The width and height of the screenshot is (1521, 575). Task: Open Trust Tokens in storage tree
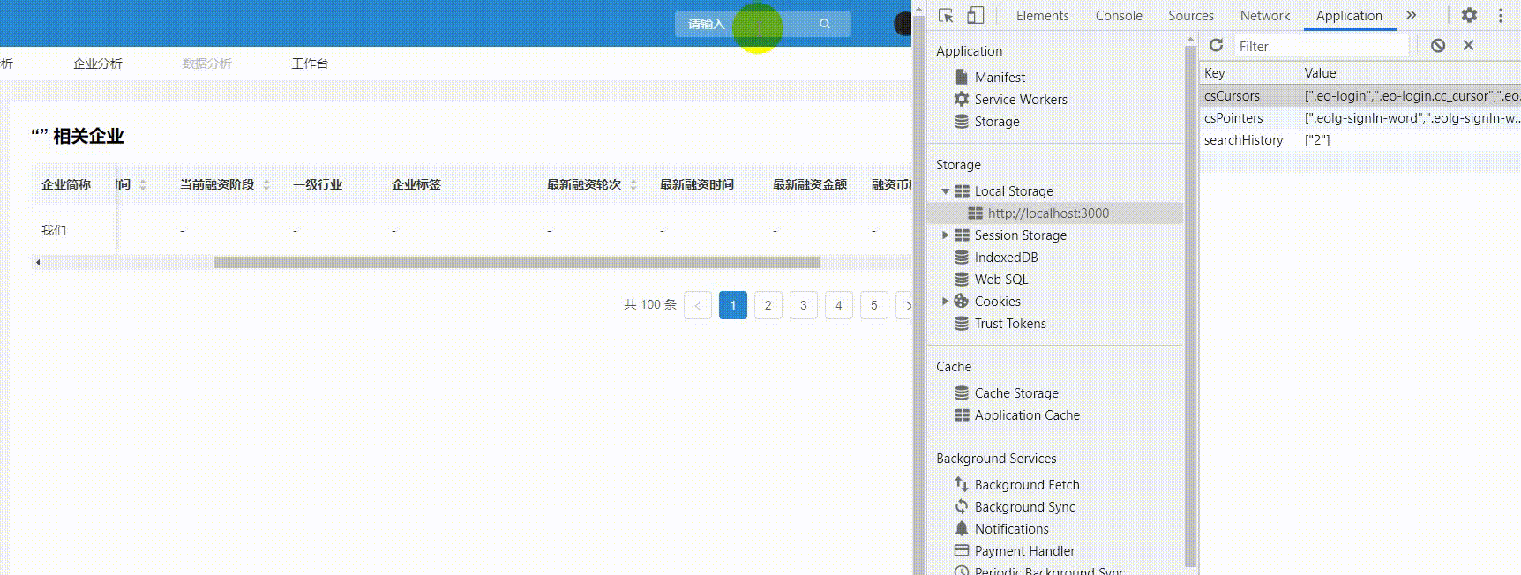pyautogui.click(x=1010, y=324)
